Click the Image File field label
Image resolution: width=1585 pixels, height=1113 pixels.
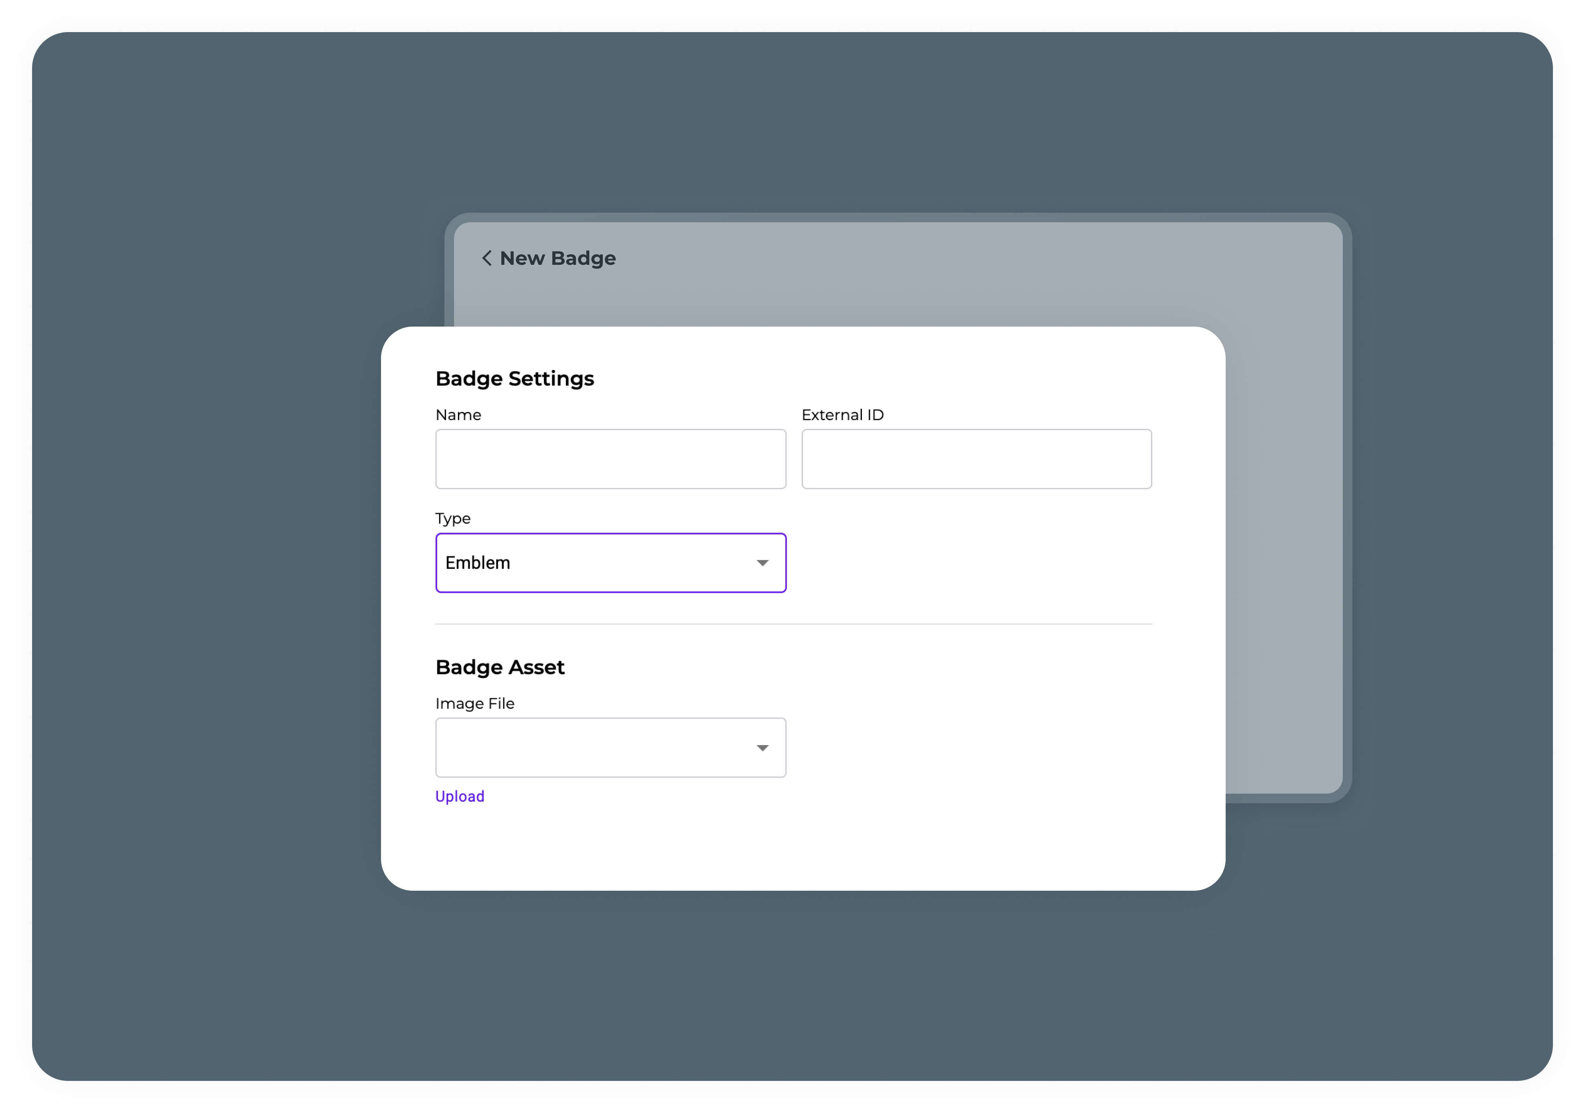click(475, 704)
